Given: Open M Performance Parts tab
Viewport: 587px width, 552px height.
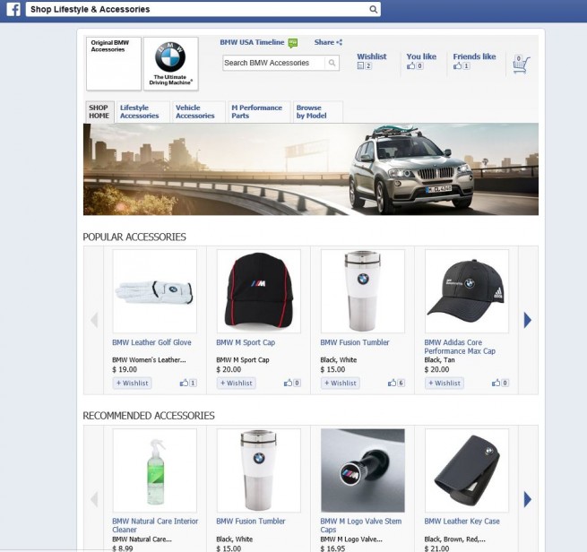Looking at the screenshot, I should click(259, 111).
